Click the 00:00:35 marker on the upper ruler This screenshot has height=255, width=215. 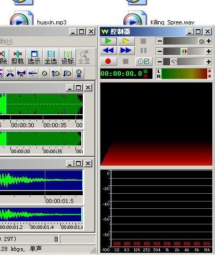click(55, 125)
